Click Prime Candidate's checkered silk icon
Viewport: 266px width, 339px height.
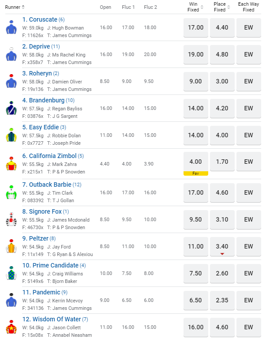point(11,273)
